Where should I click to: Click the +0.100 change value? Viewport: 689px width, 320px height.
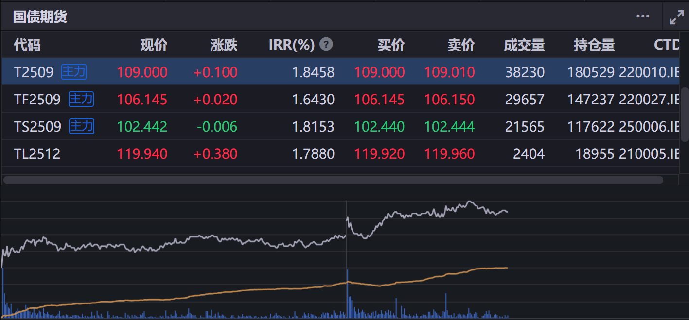pyautogui.click(x=216, y=73)
